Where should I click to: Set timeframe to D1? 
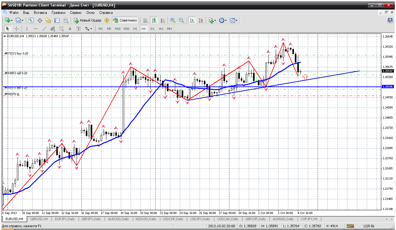[152, 29]
